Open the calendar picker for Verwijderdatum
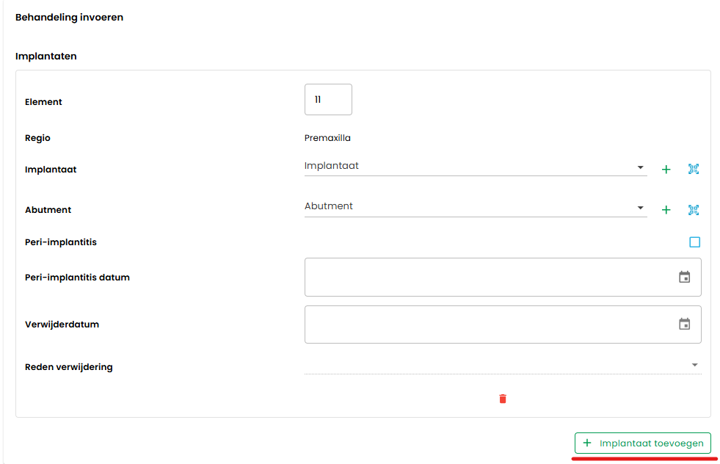720x464 pixels. click(x=684, y=324)
